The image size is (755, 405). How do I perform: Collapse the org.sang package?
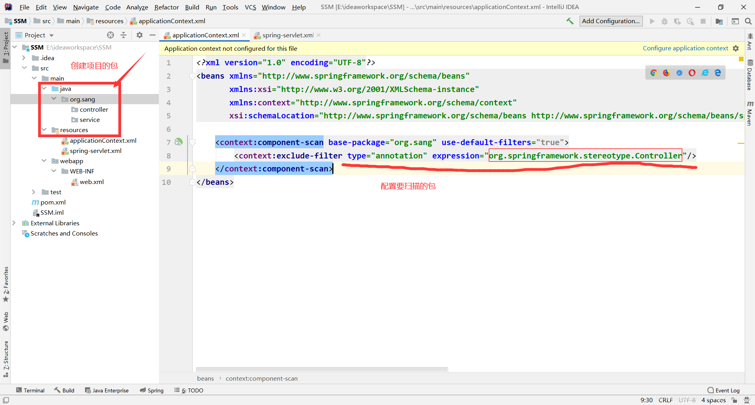pyautogui.click(x=54, y=99)
